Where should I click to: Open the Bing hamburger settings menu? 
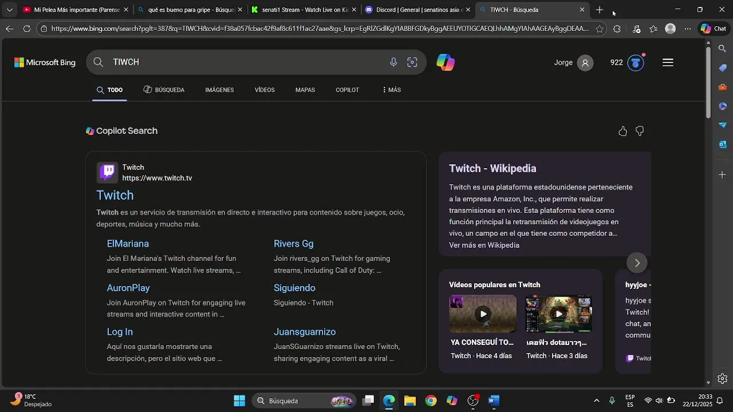coord(668,63)
